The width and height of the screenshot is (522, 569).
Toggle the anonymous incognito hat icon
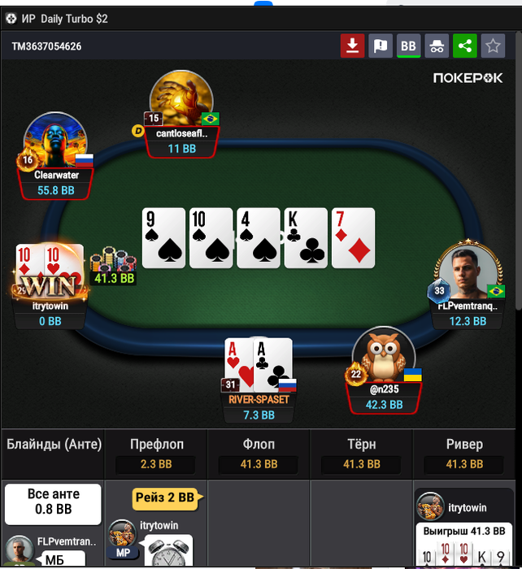coord(437,46)
